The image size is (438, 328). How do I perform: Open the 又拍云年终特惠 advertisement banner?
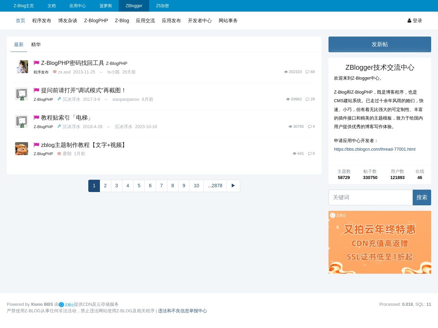[x=380, y=242]
